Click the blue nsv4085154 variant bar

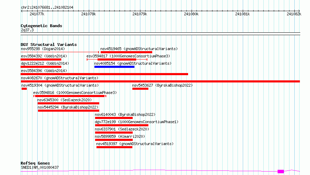click(x=114, y=67)
